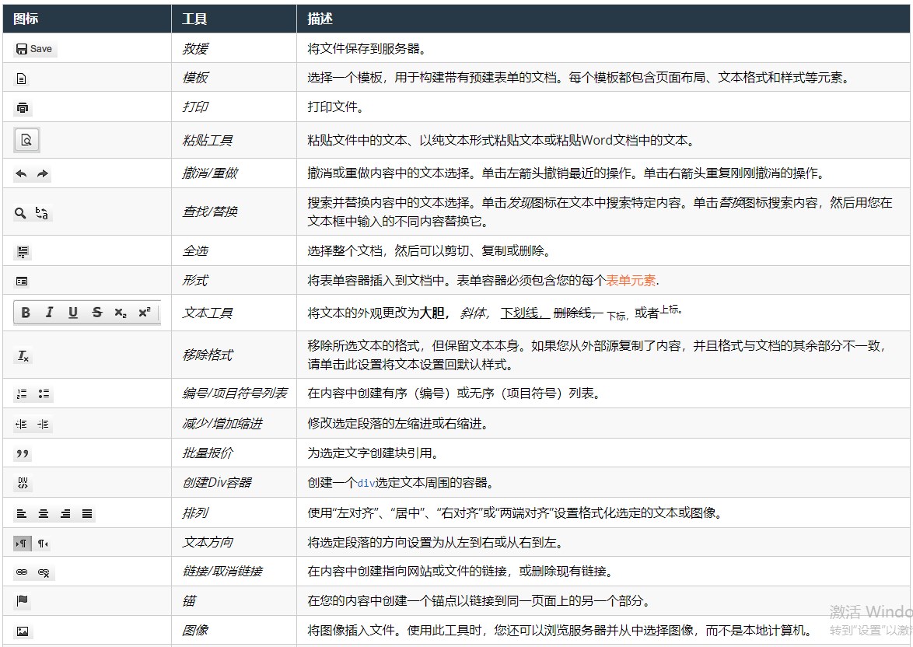
Task: Click the select all document icon
Action: pyautogui.click(x=21, y=250)
